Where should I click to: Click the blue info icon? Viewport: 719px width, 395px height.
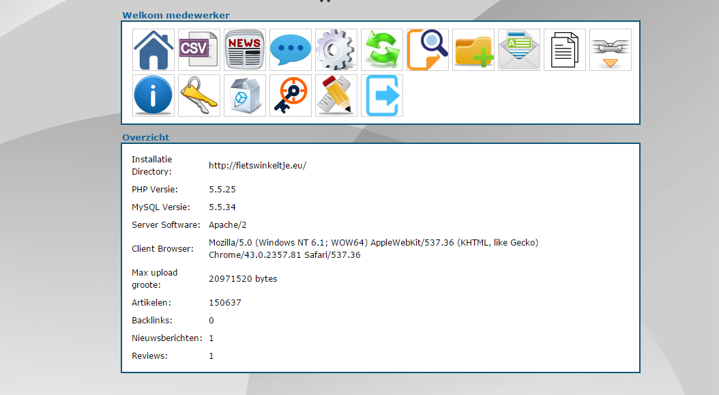coord(153,96)
